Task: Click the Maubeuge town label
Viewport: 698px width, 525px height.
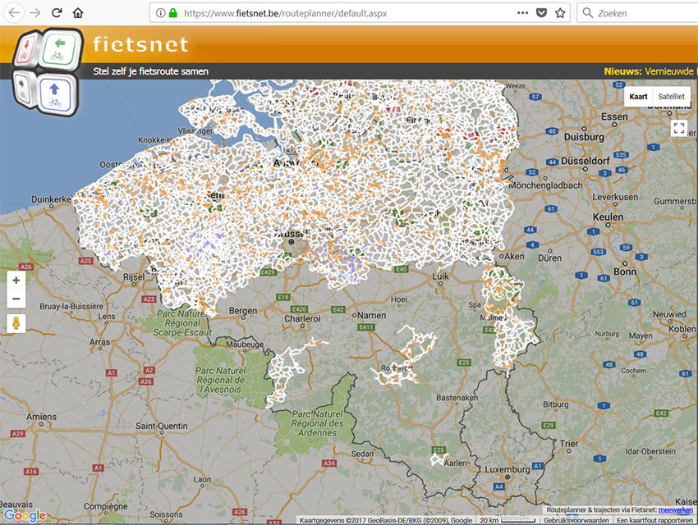Action: 245,344
